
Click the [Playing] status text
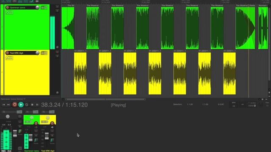tap(119, 105)
